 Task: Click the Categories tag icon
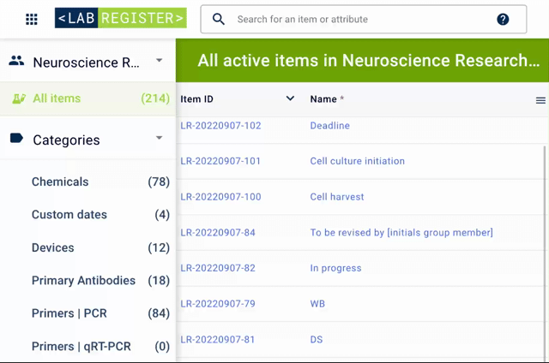pos(16,139)
